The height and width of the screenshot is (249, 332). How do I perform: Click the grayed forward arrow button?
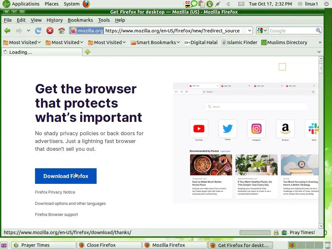point(19,31)
